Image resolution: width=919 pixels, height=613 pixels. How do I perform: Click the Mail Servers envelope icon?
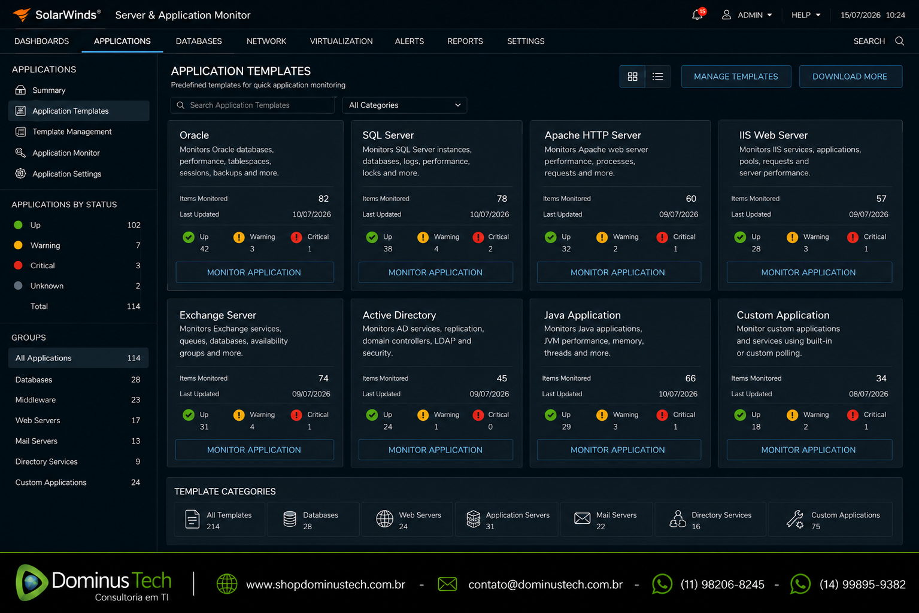(582, 518)
